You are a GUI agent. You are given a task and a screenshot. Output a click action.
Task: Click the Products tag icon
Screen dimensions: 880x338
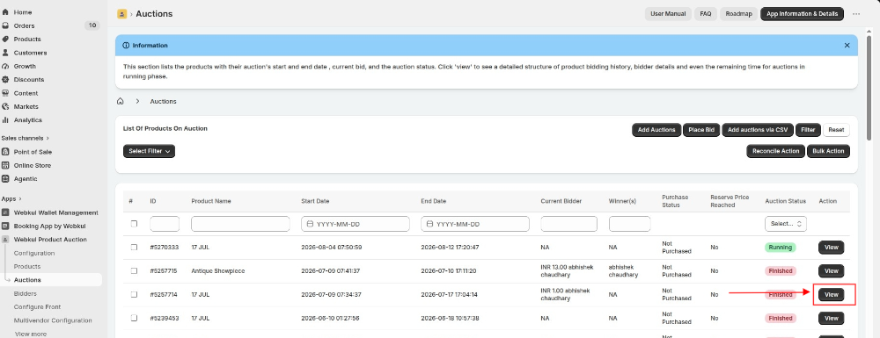[x=5, y=40]
